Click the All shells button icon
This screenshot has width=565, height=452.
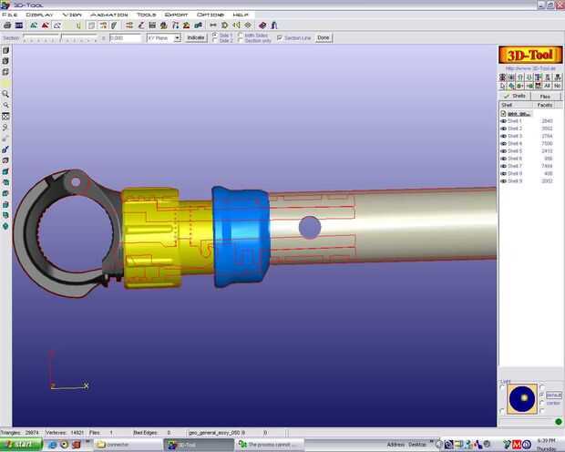(548, 86)
